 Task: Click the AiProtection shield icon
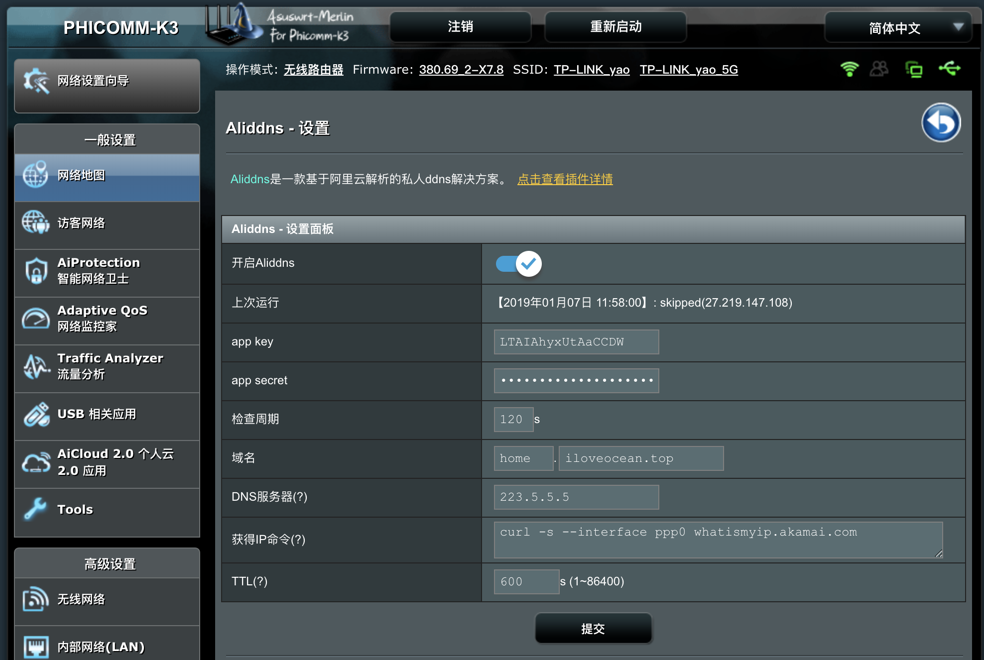[x=36, y=270]
